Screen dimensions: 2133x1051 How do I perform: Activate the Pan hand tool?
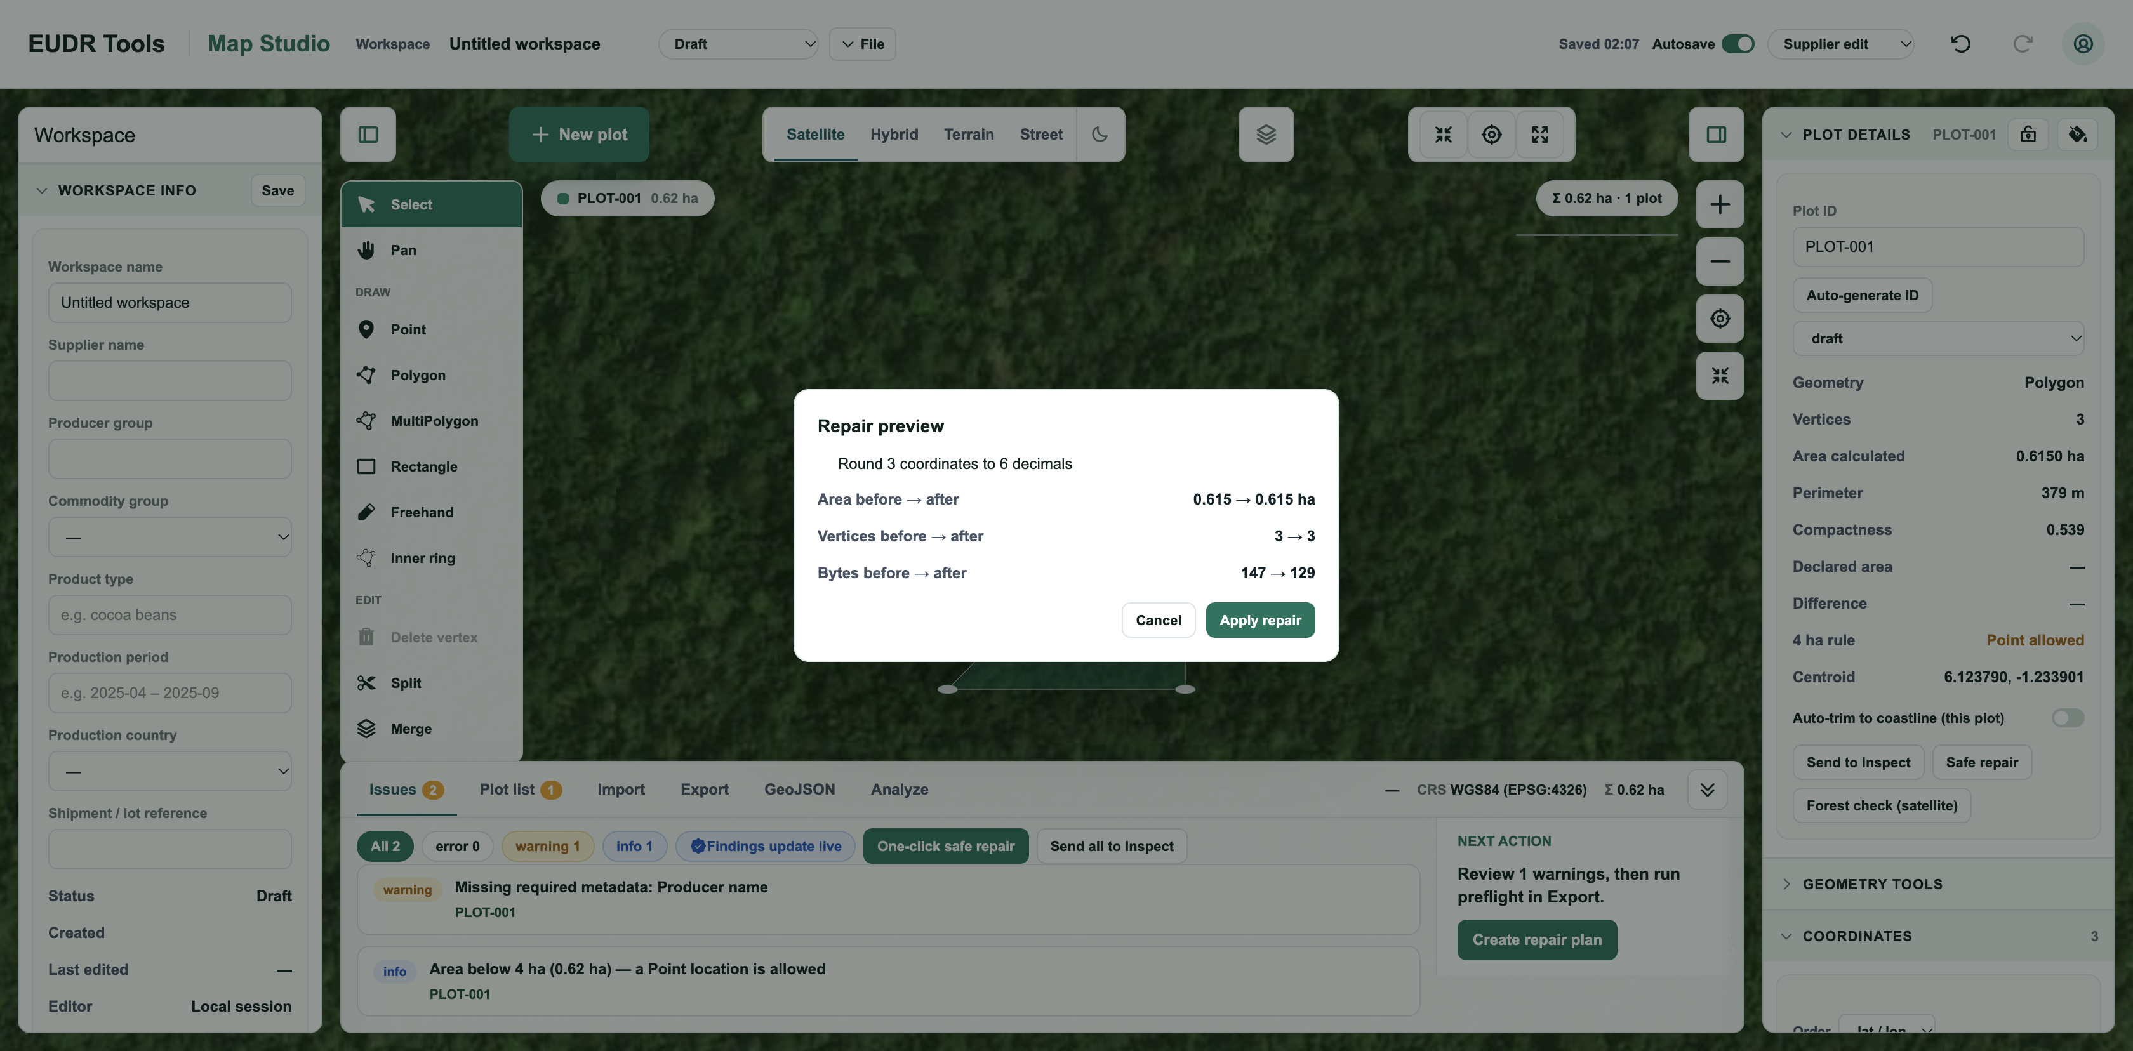tap(432, 250)
